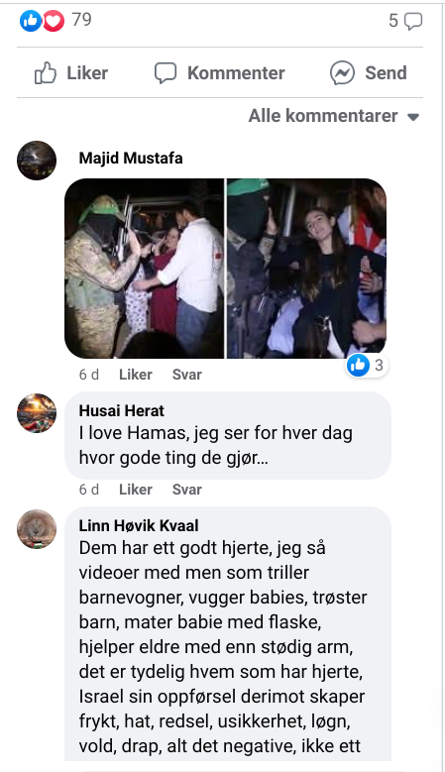This screenshot has width=445, height=772.
Task: Like Husai Herat's comment
Action: click(136, 490)
